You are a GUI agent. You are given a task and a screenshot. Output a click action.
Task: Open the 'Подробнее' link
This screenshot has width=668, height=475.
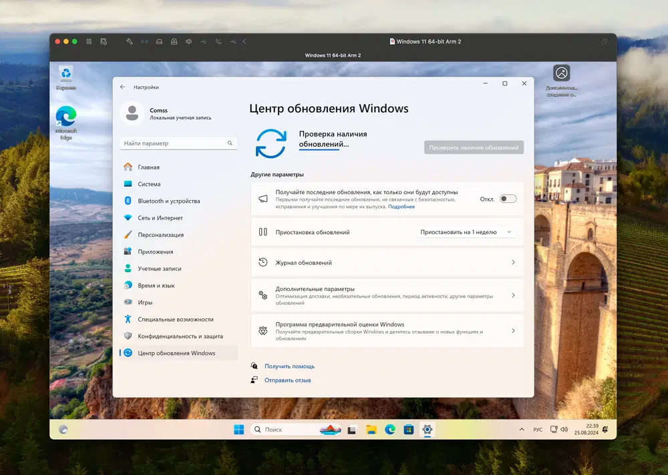coord(401,207)
